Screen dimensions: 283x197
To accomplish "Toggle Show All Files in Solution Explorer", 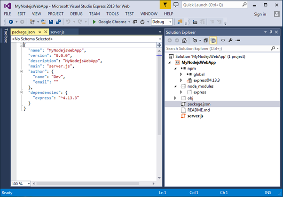I will tap(213, 40).
